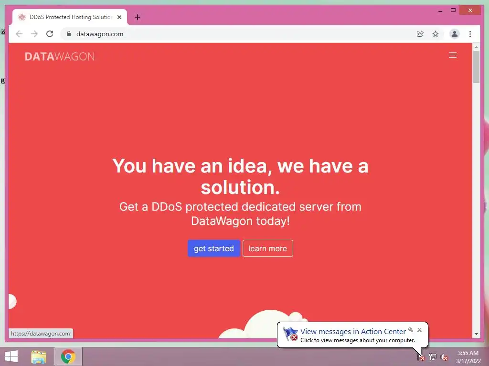This screenshot has width=489, height=366.
Task: Bookmark this page with the star icon
Action: [x=436, y=34]
